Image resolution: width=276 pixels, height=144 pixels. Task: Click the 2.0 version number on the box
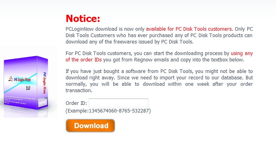click(28, 88)
